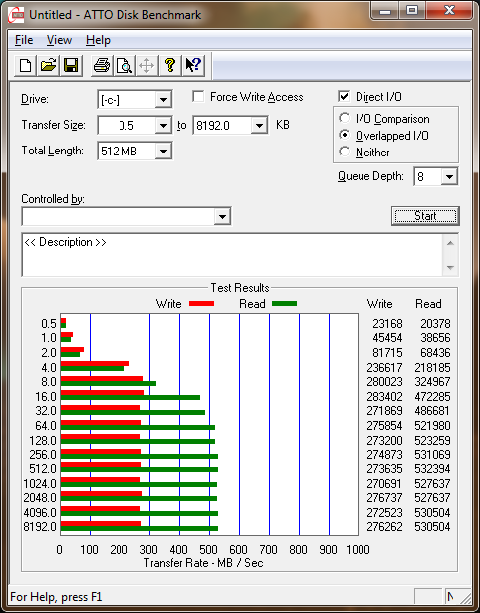Enable the Force Write Access checkbox
Image resolution: width=480 pixels, height=613 pixels.
point(198,96)
